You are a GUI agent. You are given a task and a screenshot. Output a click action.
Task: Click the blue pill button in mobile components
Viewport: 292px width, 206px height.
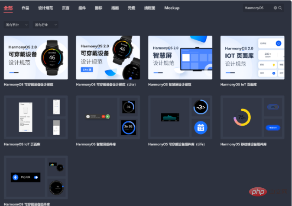click(x=273, y=128)
